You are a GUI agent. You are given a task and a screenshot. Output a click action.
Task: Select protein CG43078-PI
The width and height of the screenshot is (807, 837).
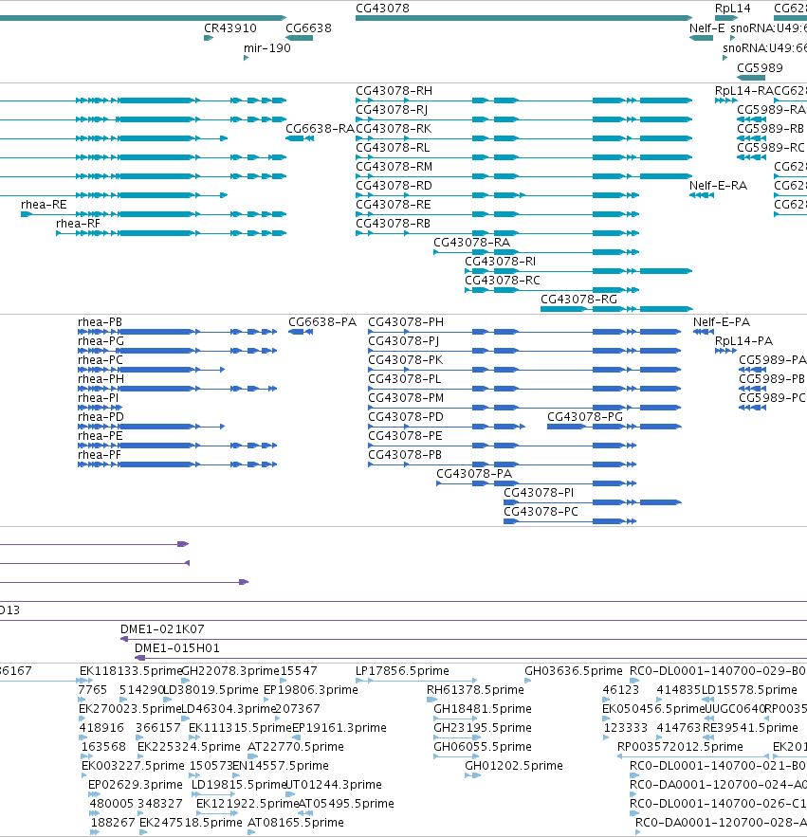[x=539, y=493]
